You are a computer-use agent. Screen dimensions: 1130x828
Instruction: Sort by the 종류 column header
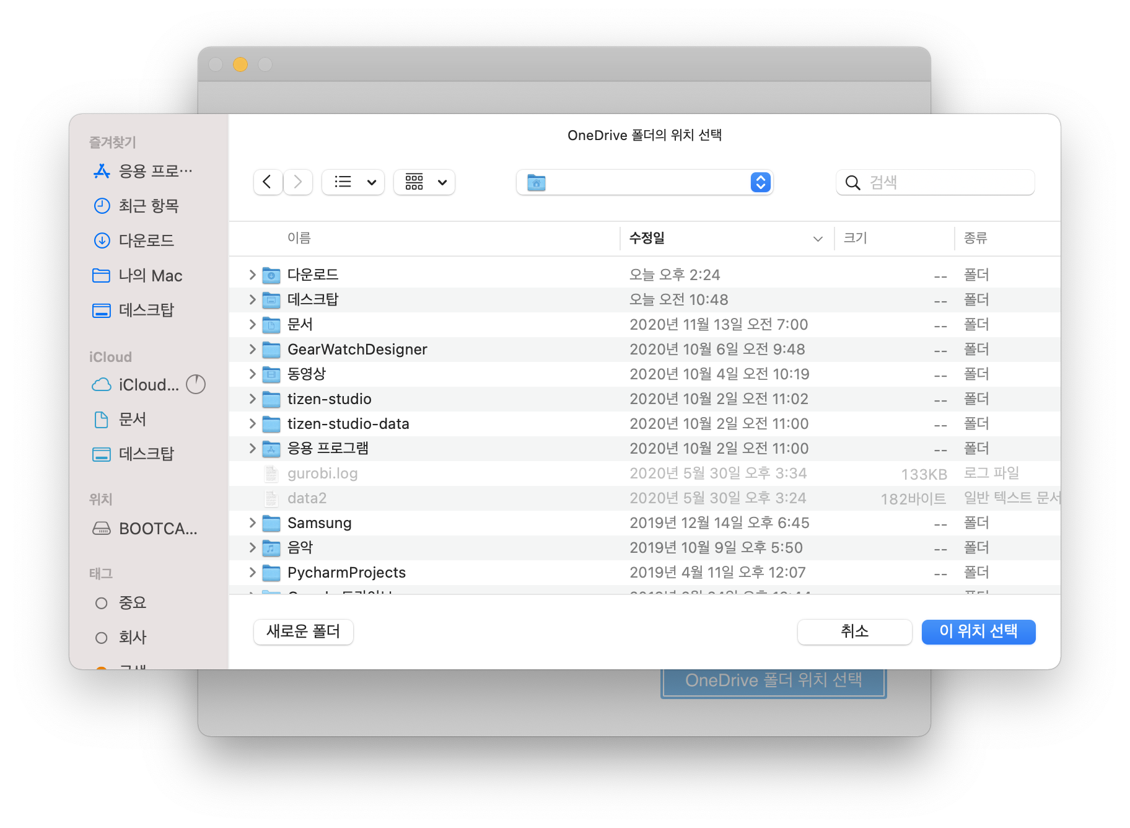click(x=975, y=238)
